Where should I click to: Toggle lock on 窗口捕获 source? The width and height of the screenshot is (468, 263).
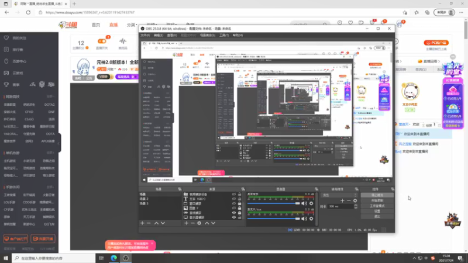pyautogui.click(x=239, y=203)
